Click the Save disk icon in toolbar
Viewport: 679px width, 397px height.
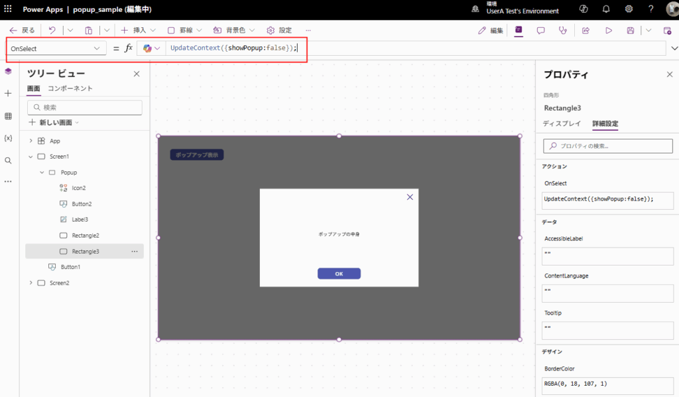(x=630, y=31)
